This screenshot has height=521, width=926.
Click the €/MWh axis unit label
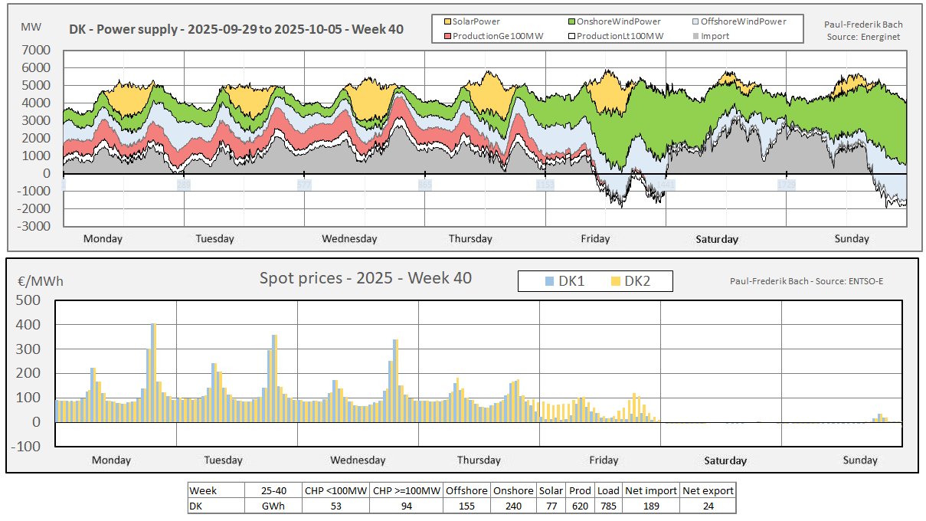40,281
